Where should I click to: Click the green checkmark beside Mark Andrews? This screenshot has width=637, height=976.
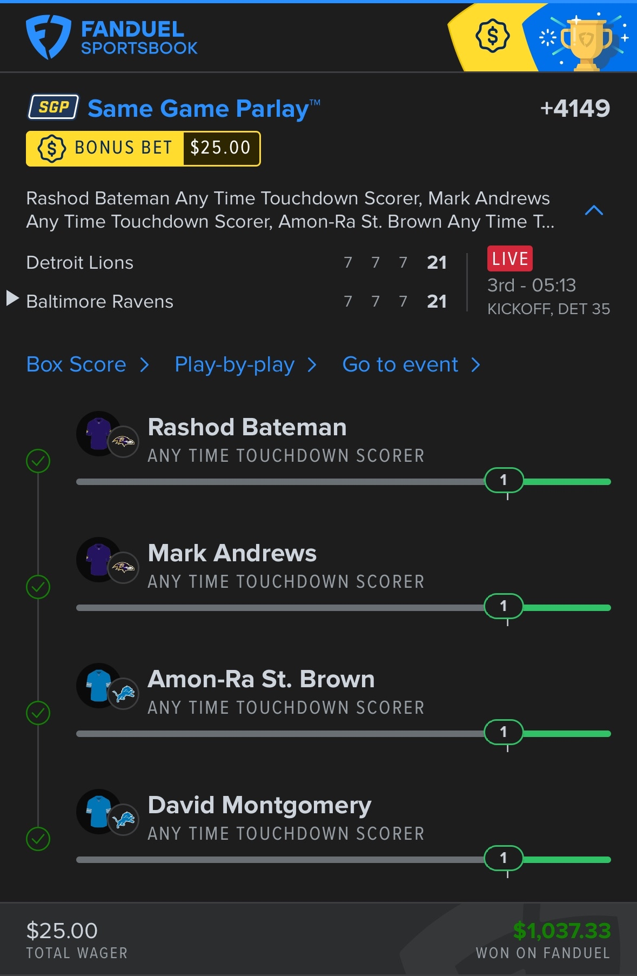tap(38, 587)
